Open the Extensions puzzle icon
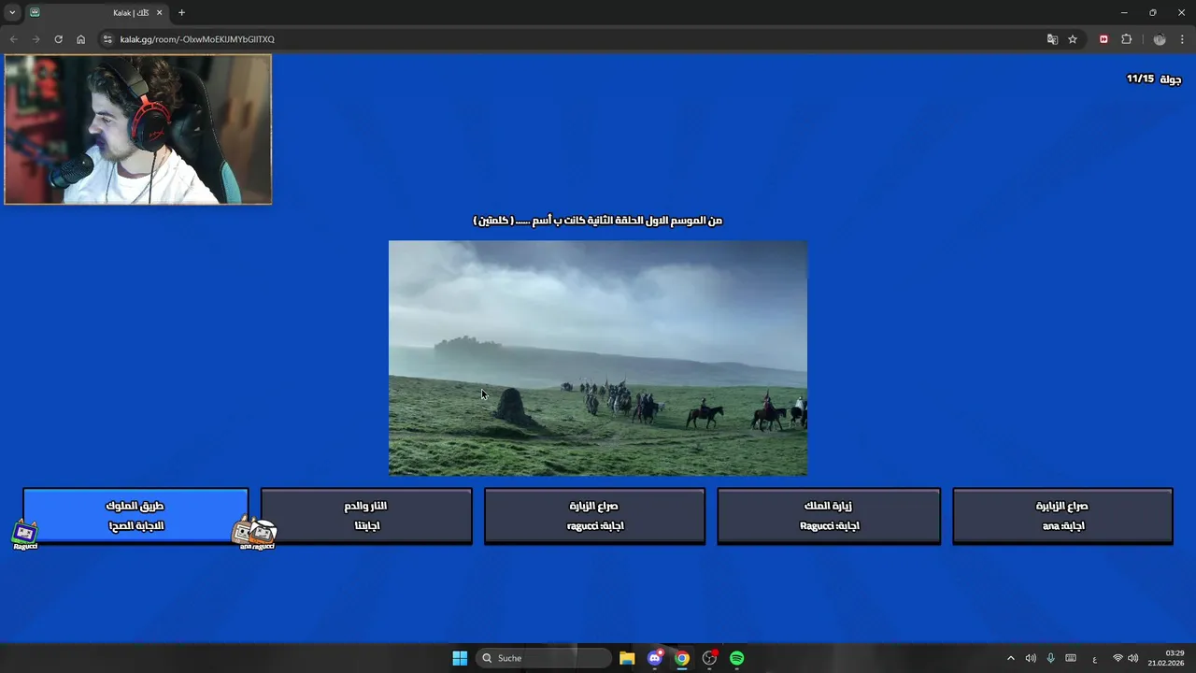1196x673 pixels. [1126, 39]
